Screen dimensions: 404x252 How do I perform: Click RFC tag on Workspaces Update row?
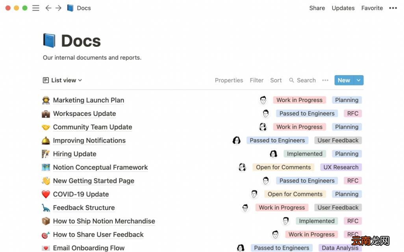click(353, 113)
